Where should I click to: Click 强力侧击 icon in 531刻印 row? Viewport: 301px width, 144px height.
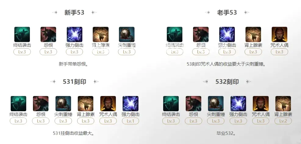(x=131, y=104)
